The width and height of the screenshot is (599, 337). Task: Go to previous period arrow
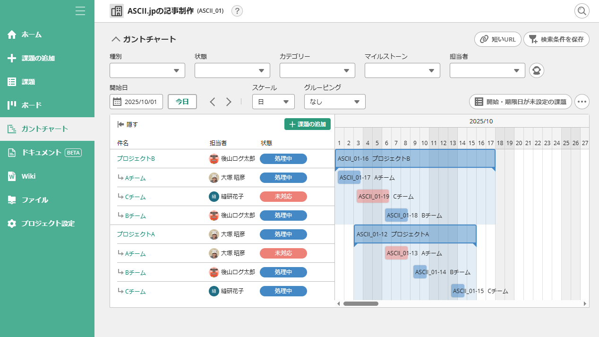[213, 102]
